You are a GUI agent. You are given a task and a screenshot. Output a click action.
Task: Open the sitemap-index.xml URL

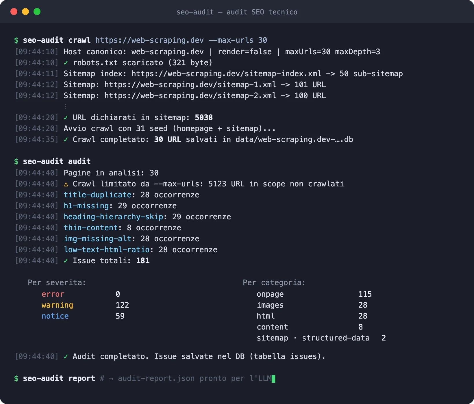coord(226,74)
